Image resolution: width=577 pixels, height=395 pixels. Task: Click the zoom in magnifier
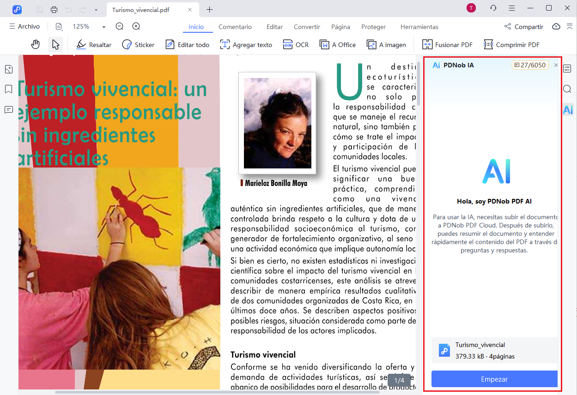(x=136, y=27)
